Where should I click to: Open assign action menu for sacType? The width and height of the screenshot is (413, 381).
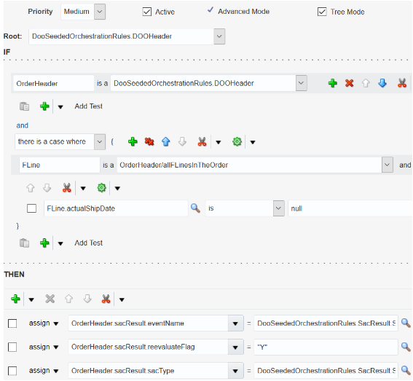(x=56, y=371)
